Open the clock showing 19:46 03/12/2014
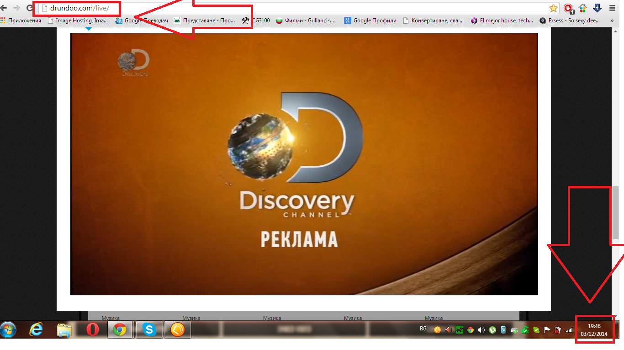624x350 pixels. 594,330
